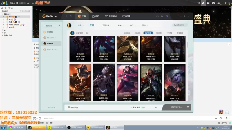Viewport: 232px width, 130px height.
Task: Refresh the WeGame page
Action: click(71, 16)
